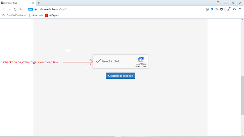244x137 pixels.
Task: Open the ad blocker shield icon
Action: click(212, 9)
